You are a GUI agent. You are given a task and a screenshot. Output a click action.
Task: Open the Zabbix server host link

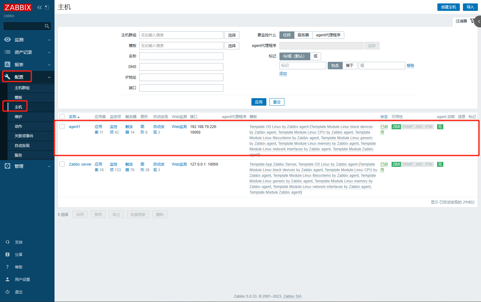pyautogui.click(x=80, y=164)
